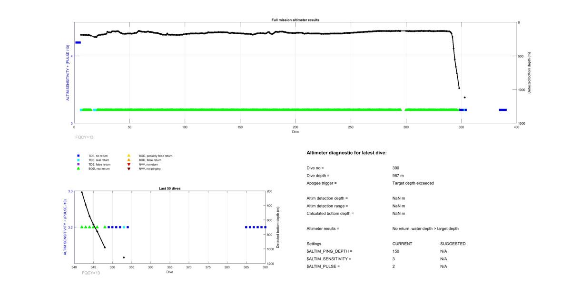Click the '$ALTIM_PULSE =' setting label
Viewport: 571px width, 296px height.
point(324,266)
